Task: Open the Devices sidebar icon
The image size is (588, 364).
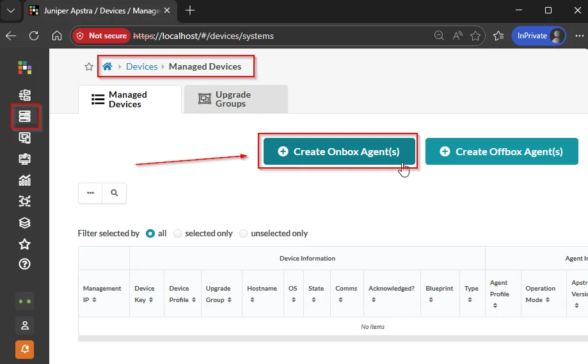Action: tap(25, 116)
